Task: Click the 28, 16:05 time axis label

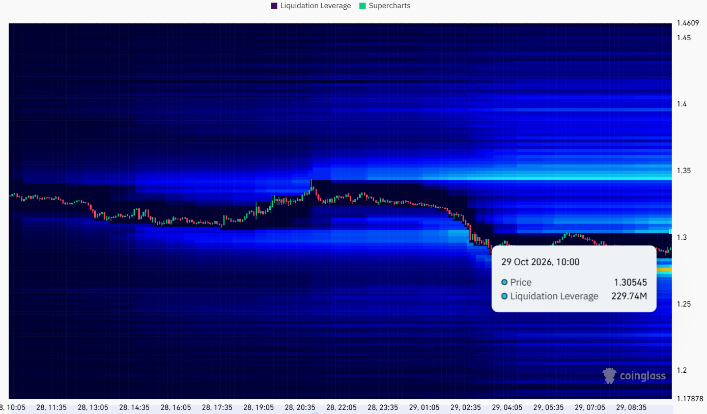Action: (176, 407)
